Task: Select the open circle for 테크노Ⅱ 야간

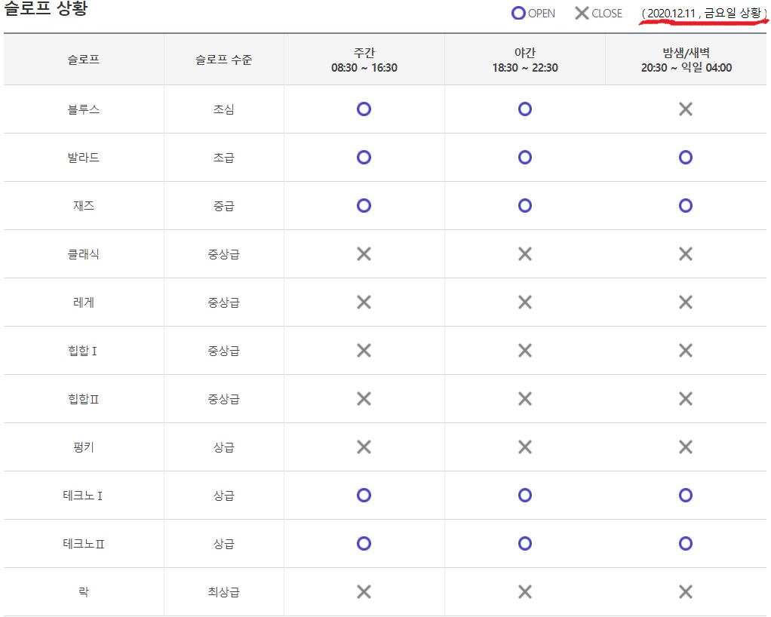Action: click(x=525, y=544)
